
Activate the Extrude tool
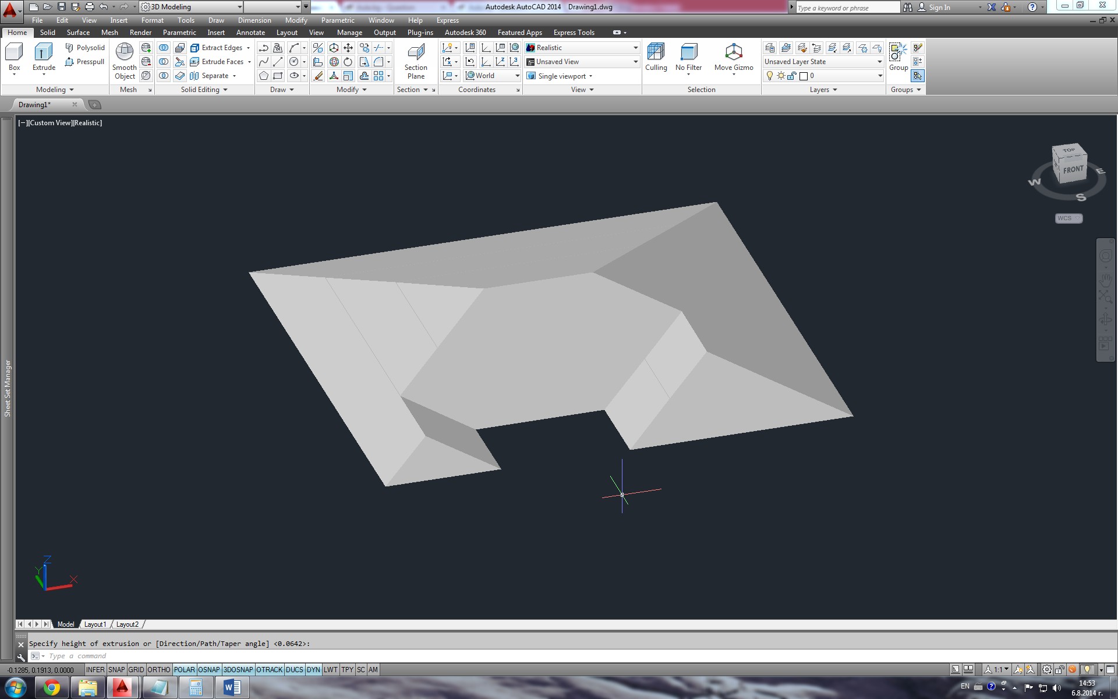[44, 57]
